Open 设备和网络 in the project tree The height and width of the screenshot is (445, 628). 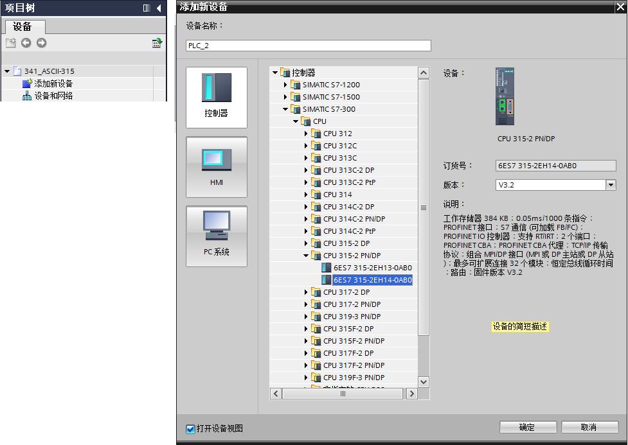tap(53, 96)
